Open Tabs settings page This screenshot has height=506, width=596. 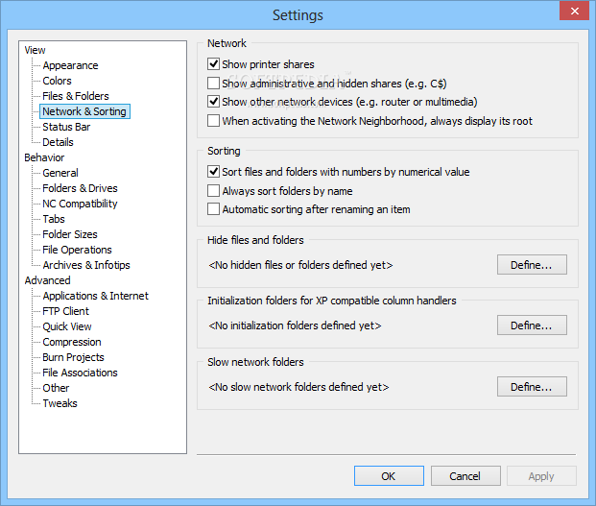tap(54, 219)
